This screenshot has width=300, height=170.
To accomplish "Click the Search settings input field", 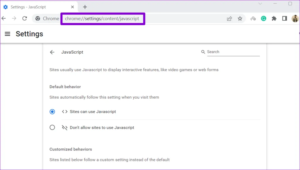I will 233,52.
